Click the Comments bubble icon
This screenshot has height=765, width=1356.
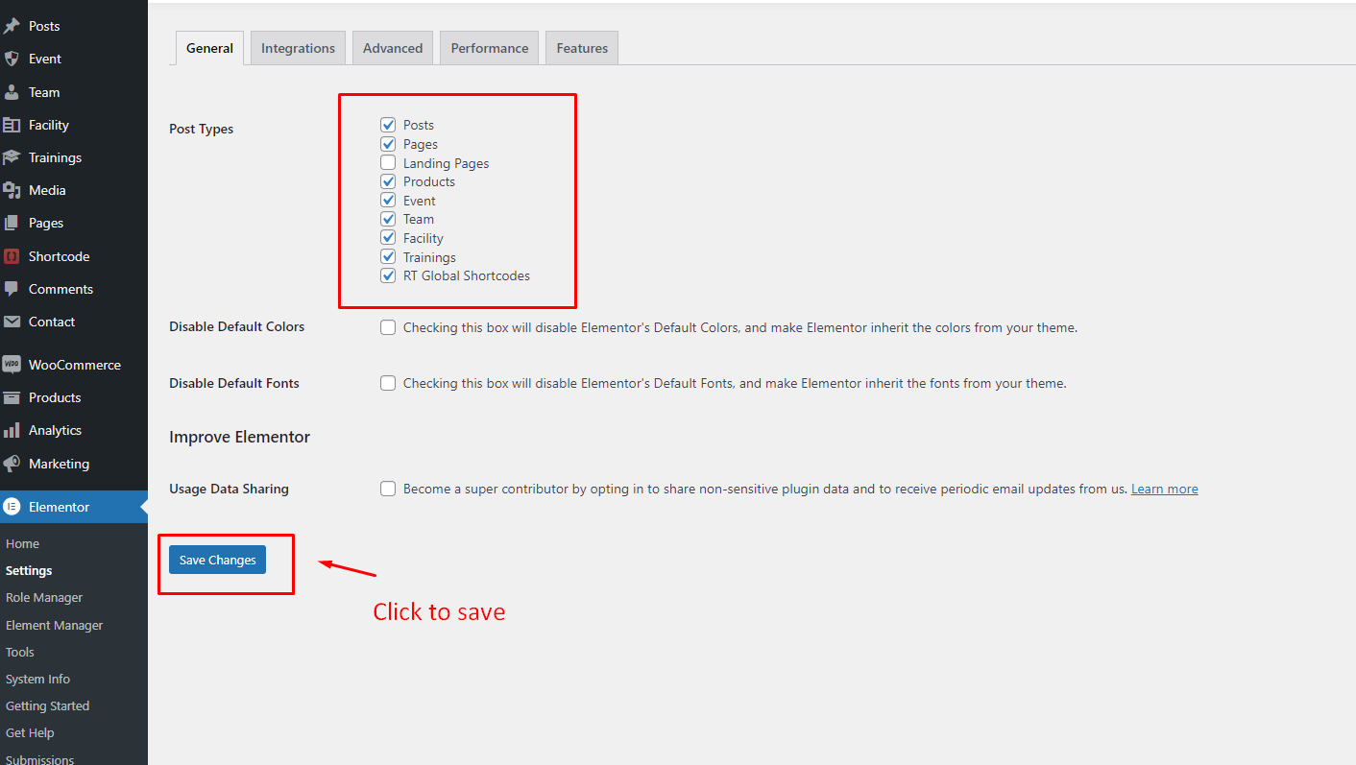point(12,289)
